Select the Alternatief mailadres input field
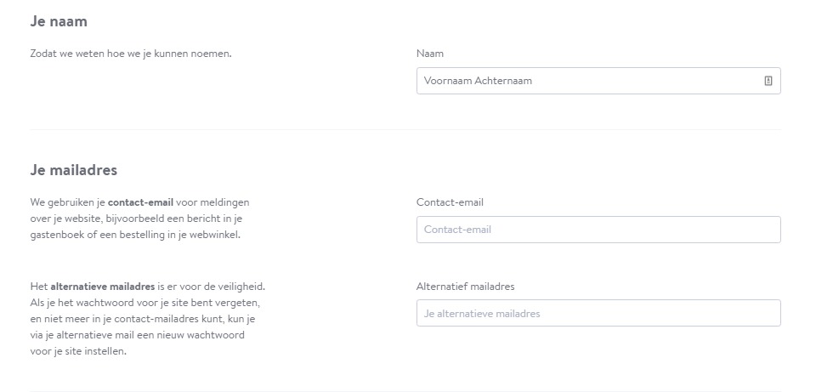This screenshot has width=816, height=392. (x=598, y=313)
